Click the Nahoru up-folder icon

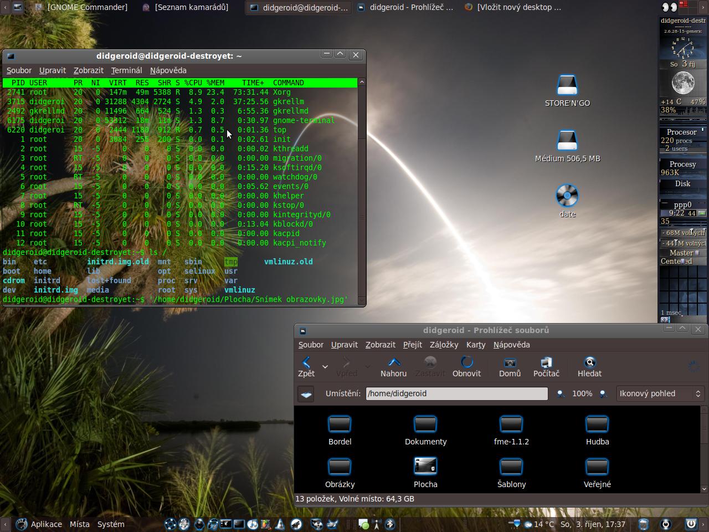click(x=393, y=366)
